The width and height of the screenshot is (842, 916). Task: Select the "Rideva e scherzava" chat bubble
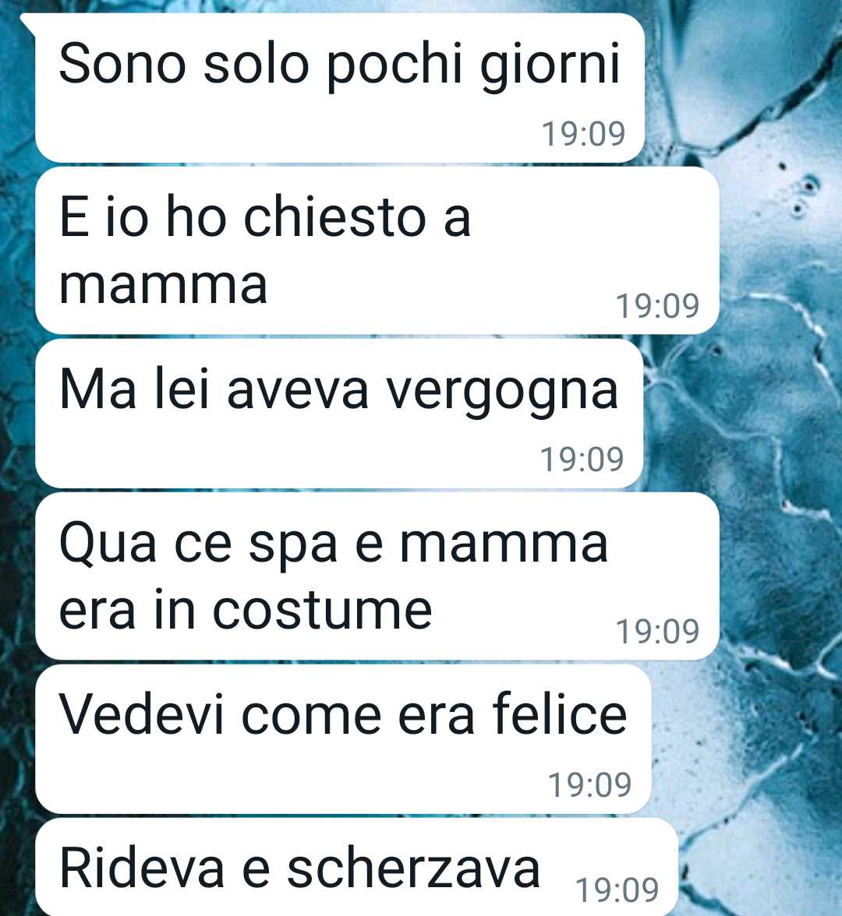pos(357,867)
